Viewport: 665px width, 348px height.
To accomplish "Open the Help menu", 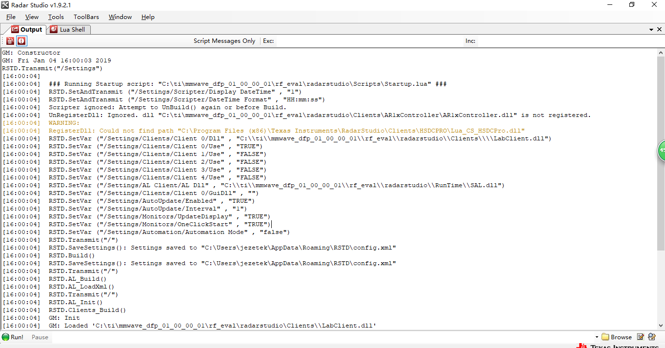I will (x=148, y=17).
